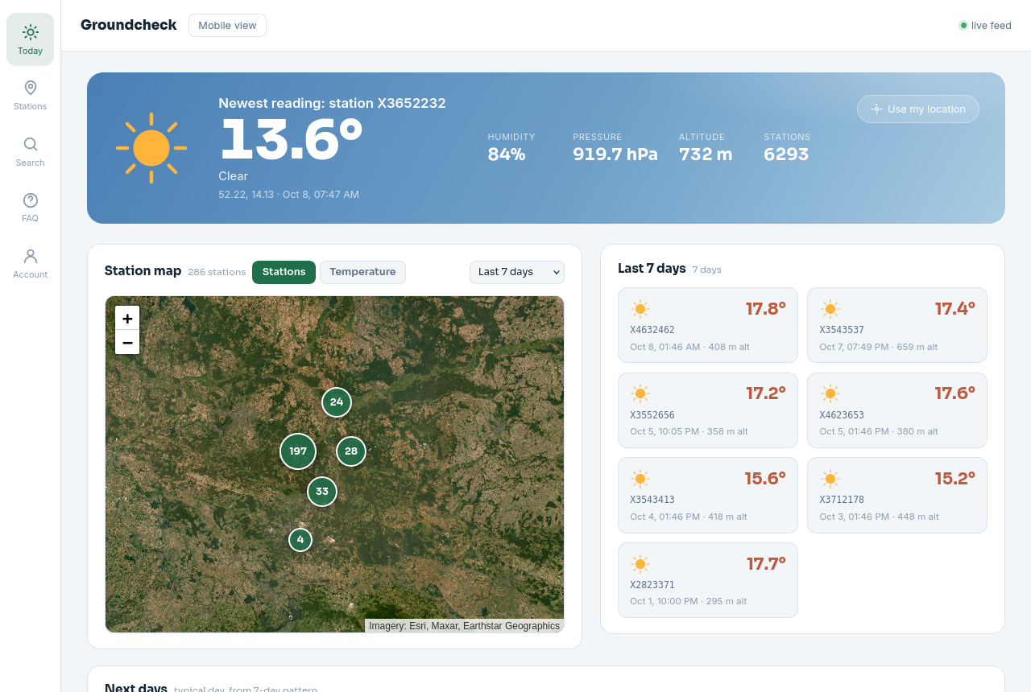Open the FAQ help icon
Screen dimensions: 1031x692
(x=31, y=200)
